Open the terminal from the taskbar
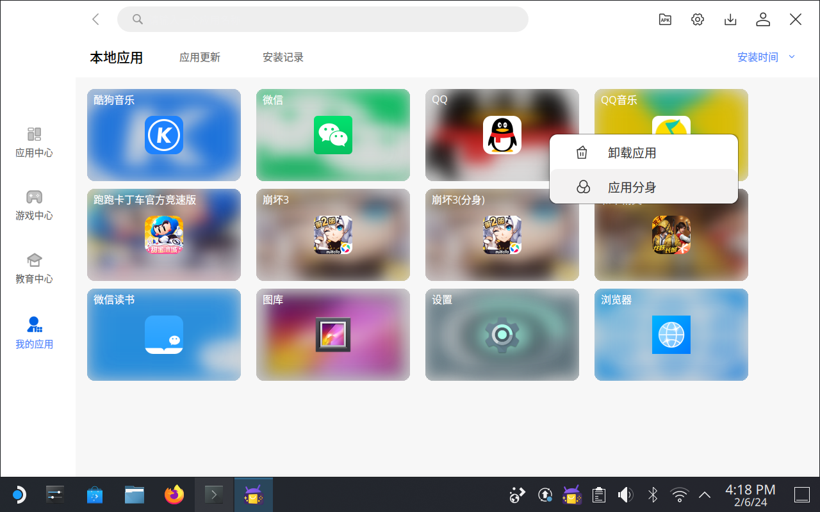820x512 pixels. [x=214, y=495]
